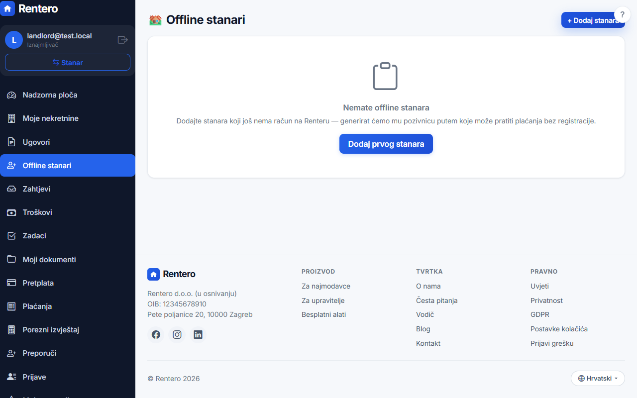This screenshot has height=398, width=637.
Task: Open Pretplata menu item
Action: pyautogui.click(x=68, y=283)
